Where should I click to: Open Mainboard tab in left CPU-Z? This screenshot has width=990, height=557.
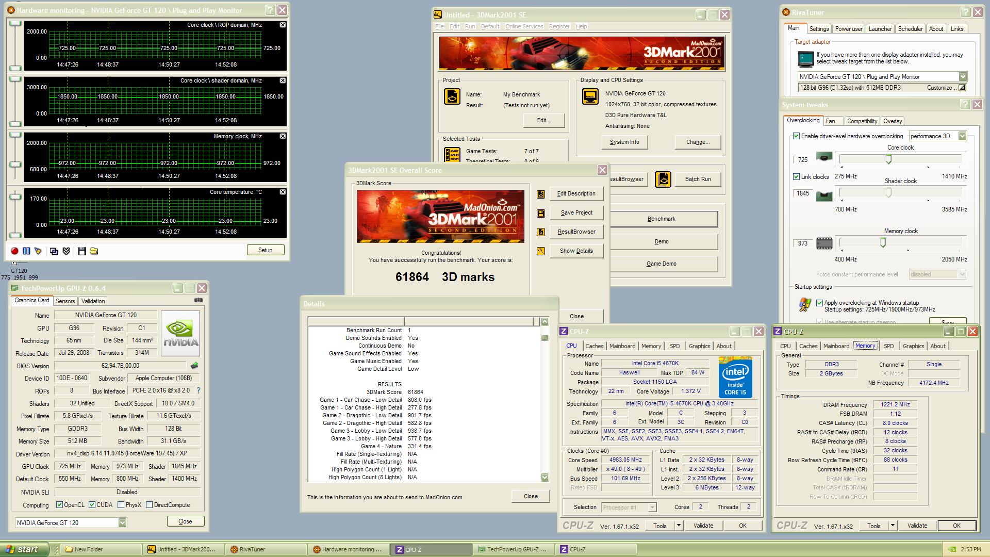tap(622, 346)
